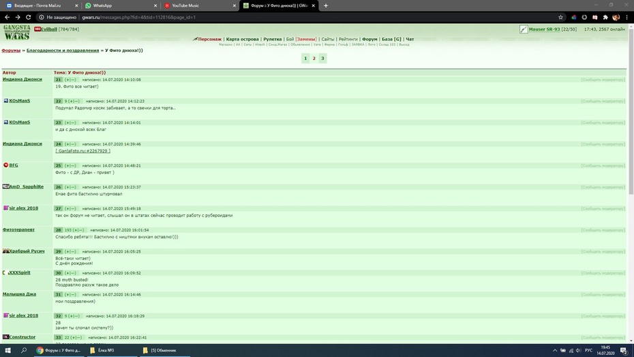The height and width of the screenshot is (357, 634).
Task: Open the Extensions puzzle-piece menu
Action: 605,17
